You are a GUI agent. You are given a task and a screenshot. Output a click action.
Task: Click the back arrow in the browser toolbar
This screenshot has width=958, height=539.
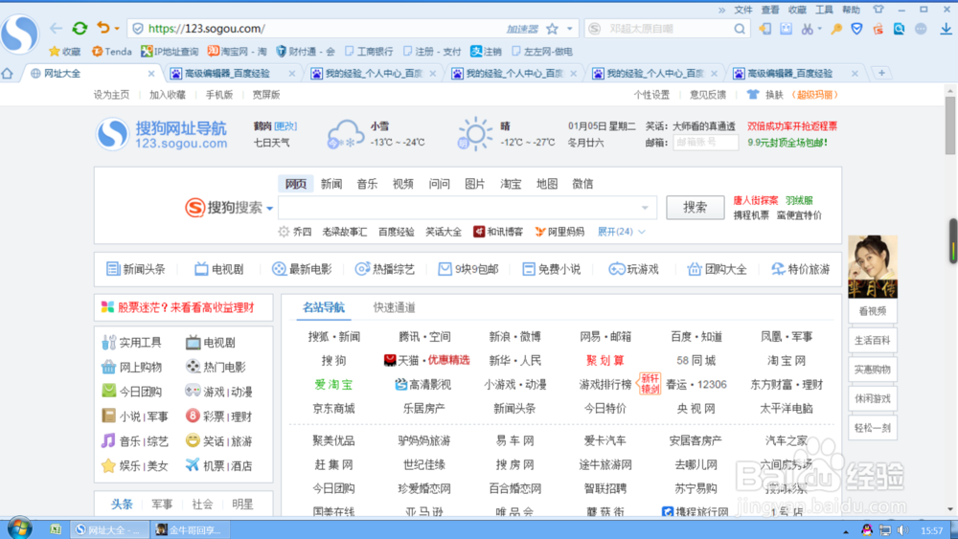(57, 28)
